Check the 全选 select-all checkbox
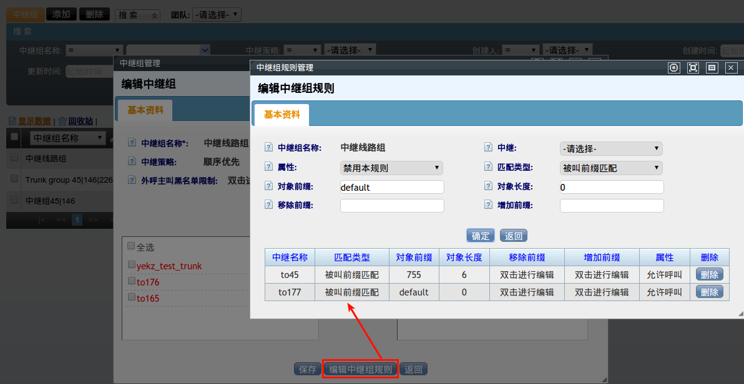744x384 pixels. point(131,246)
